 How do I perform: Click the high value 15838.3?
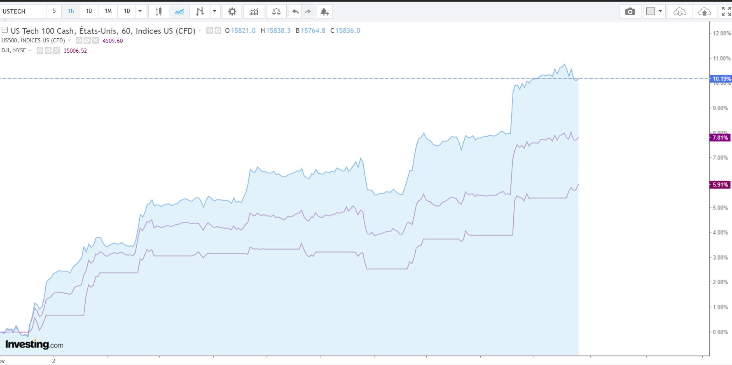click(x=278, y=30)
